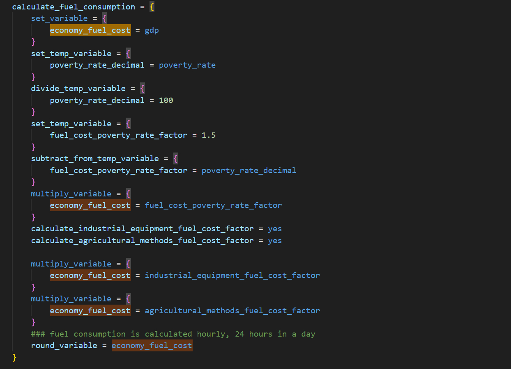Click the opening brace after set_variable

click(105, 18)
